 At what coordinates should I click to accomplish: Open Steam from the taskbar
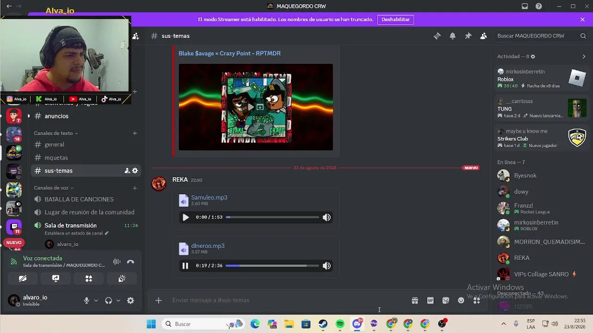pyautogui.click(x=323, y=324)
